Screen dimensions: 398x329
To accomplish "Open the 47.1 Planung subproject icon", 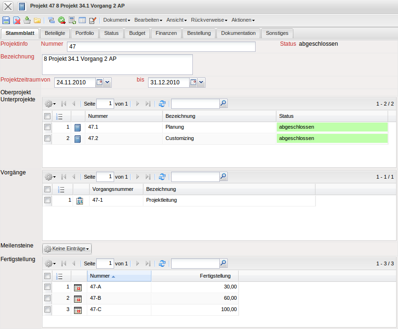I will pyautogui.click(x=78, y=127).
